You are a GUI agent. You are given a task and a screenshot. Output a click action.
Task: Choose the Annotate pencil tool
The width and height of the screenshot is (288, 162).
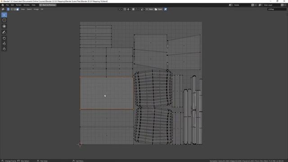pos(4,32)
